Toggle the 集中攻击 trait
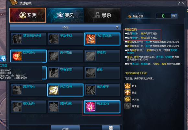The width and height of the screenshot is (188, 130). (x=65, y=56)
